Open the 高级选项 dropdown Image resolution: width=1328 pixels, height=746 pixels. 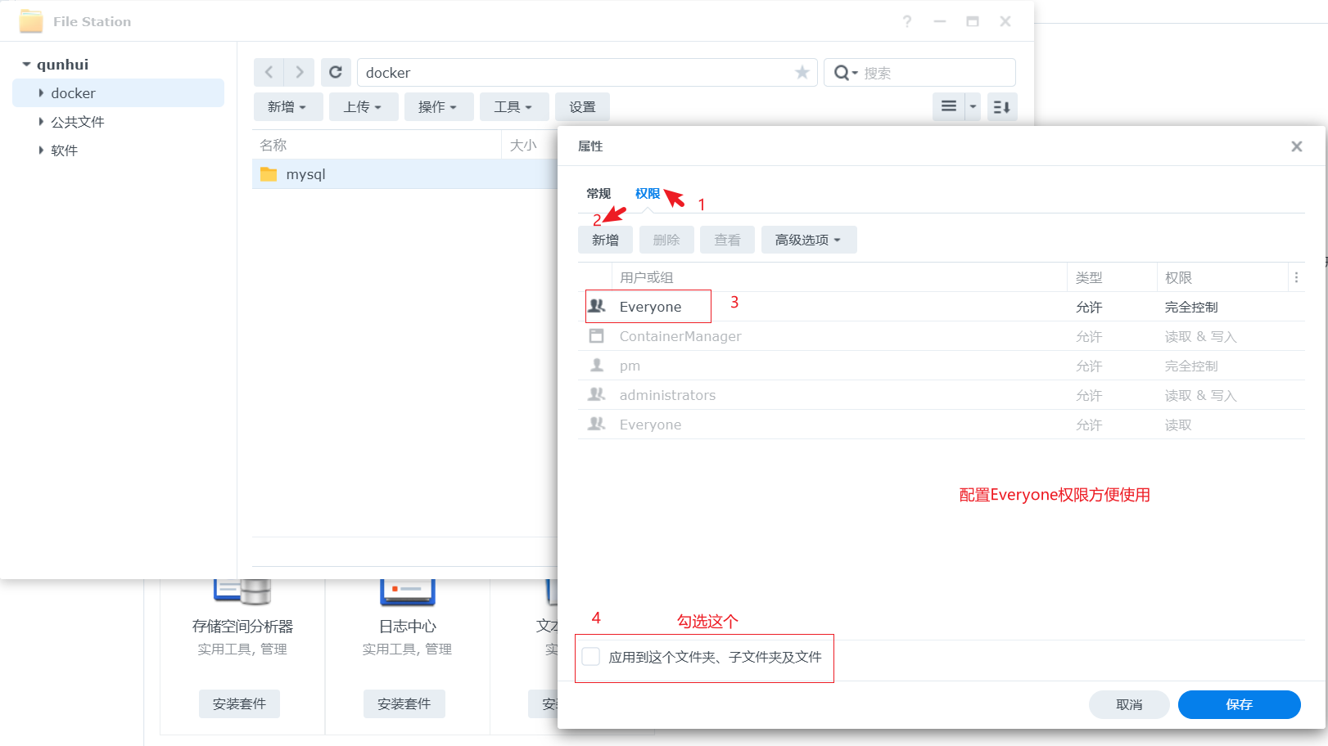809,239
